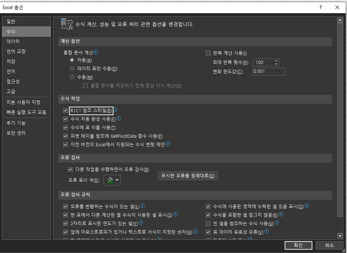The image size is (347, 253).
Task: Click 무시한 오류를 원래대로 button
Action: coord(187,176)
